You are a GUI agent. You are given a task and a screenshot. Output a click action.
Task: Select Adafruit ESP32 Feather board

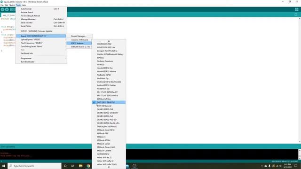[109, 85]
